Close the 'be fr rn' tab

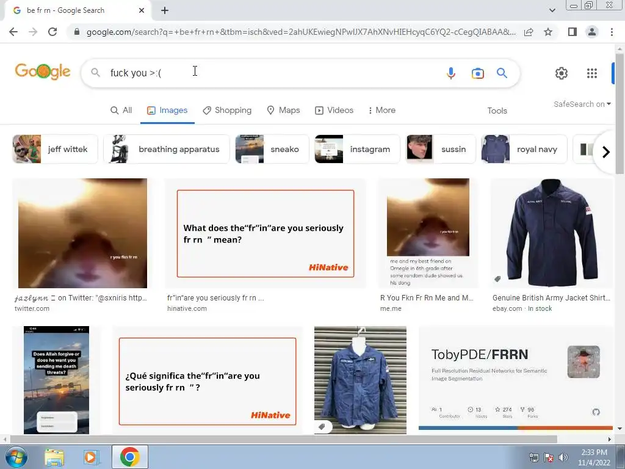pyautogui.click(x=142, y=10)
